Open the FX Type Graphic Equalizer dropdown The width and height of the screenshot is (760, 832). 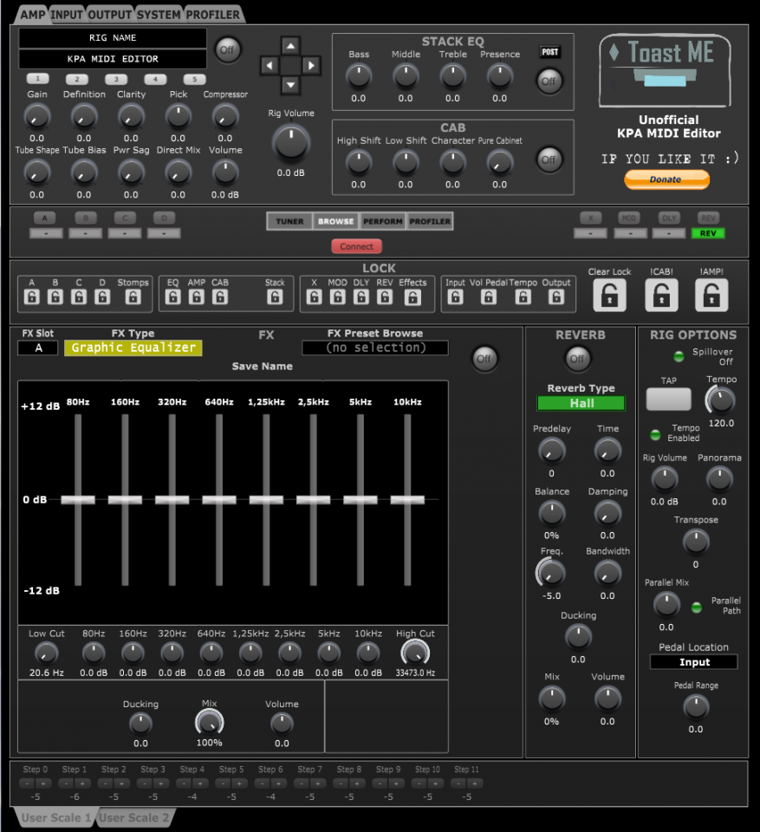[133, 348]
